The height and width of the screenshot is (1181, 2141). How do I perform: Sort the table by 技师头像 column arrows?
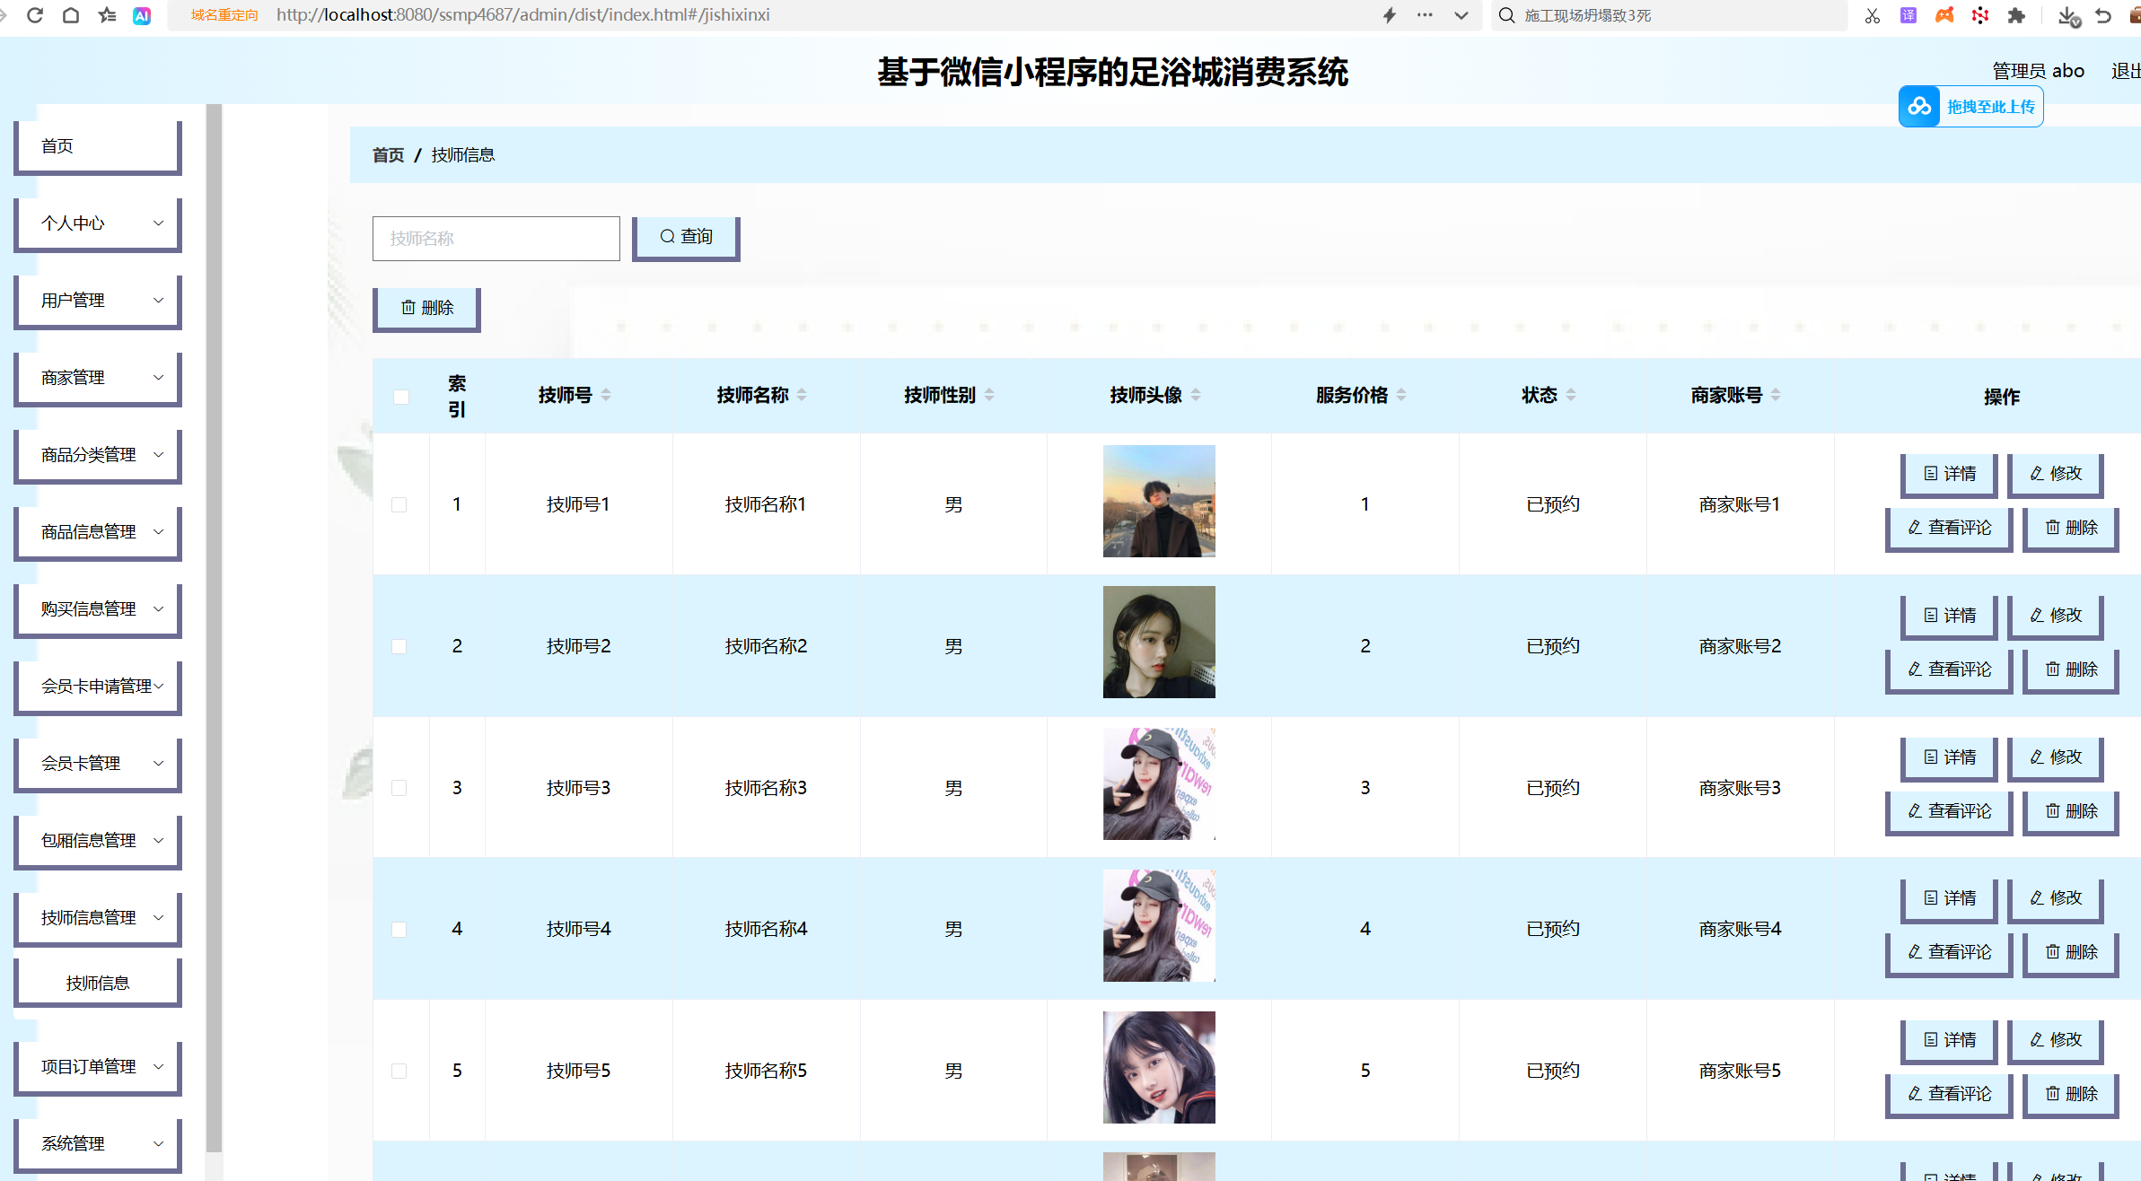(1196, 395)
